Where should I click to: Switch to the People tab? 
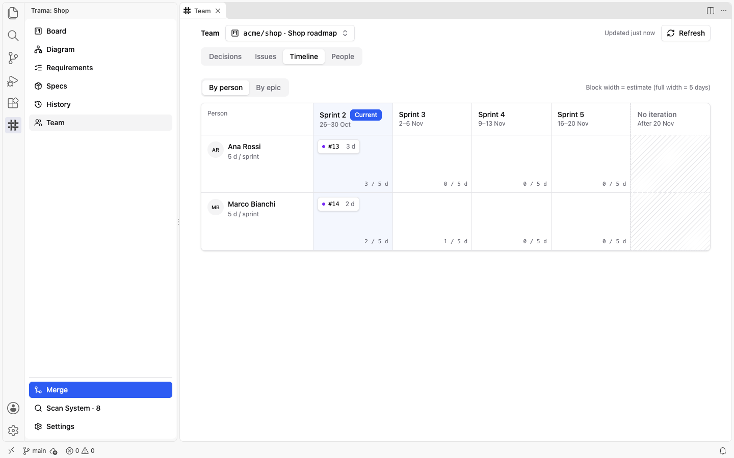[343, 56]
